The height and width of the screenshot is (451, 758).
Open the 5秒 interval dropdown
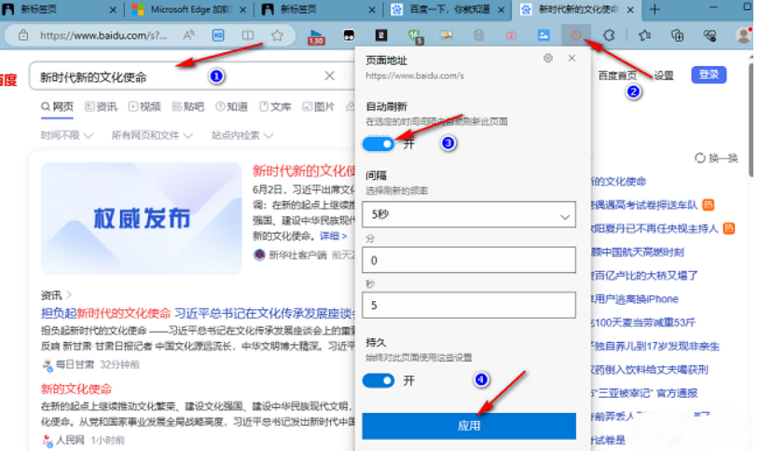[469, 214]
